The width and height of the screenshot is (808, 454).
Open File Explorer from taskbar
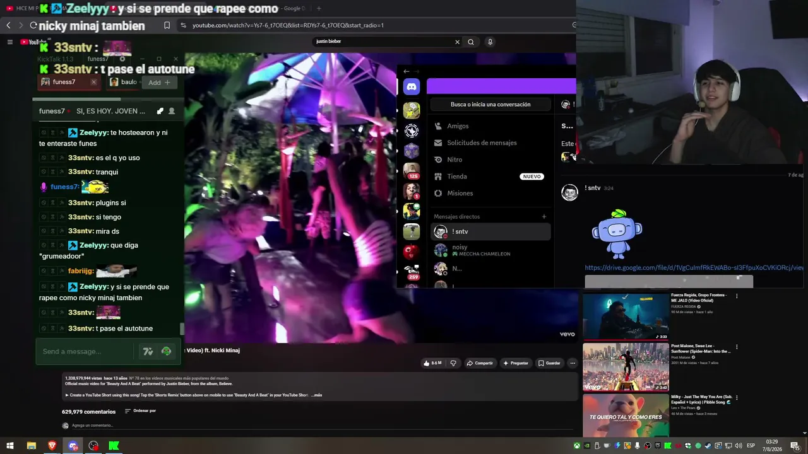(x=31, y=446)
